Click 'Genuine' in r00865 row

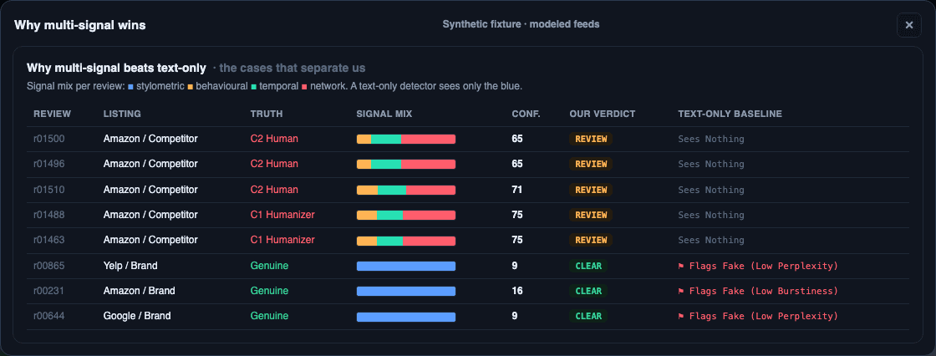pyautogui.click(x=269, y=265)
